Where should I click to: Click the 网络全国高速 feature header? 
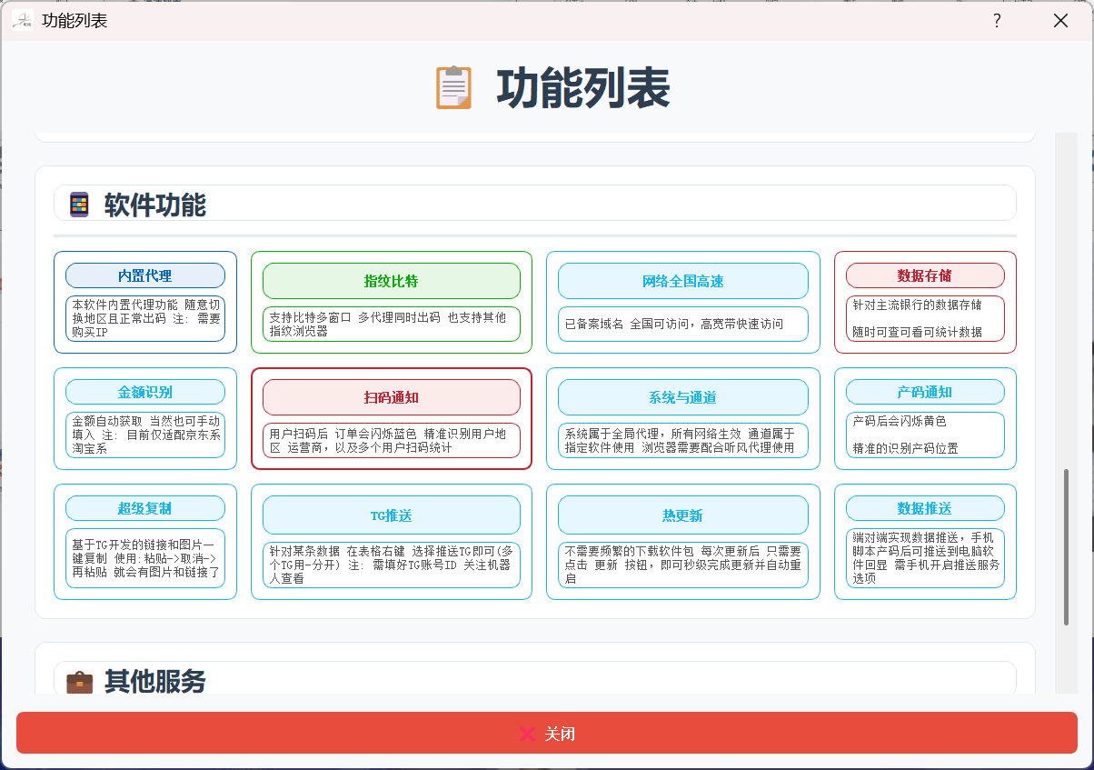click(x=682, y=281)
